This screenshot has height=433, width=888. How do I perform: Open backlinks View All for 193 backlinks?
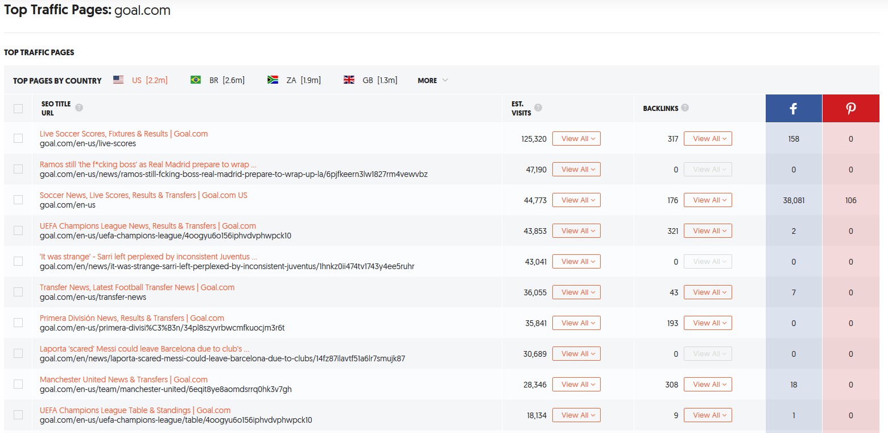coord(708,323)
